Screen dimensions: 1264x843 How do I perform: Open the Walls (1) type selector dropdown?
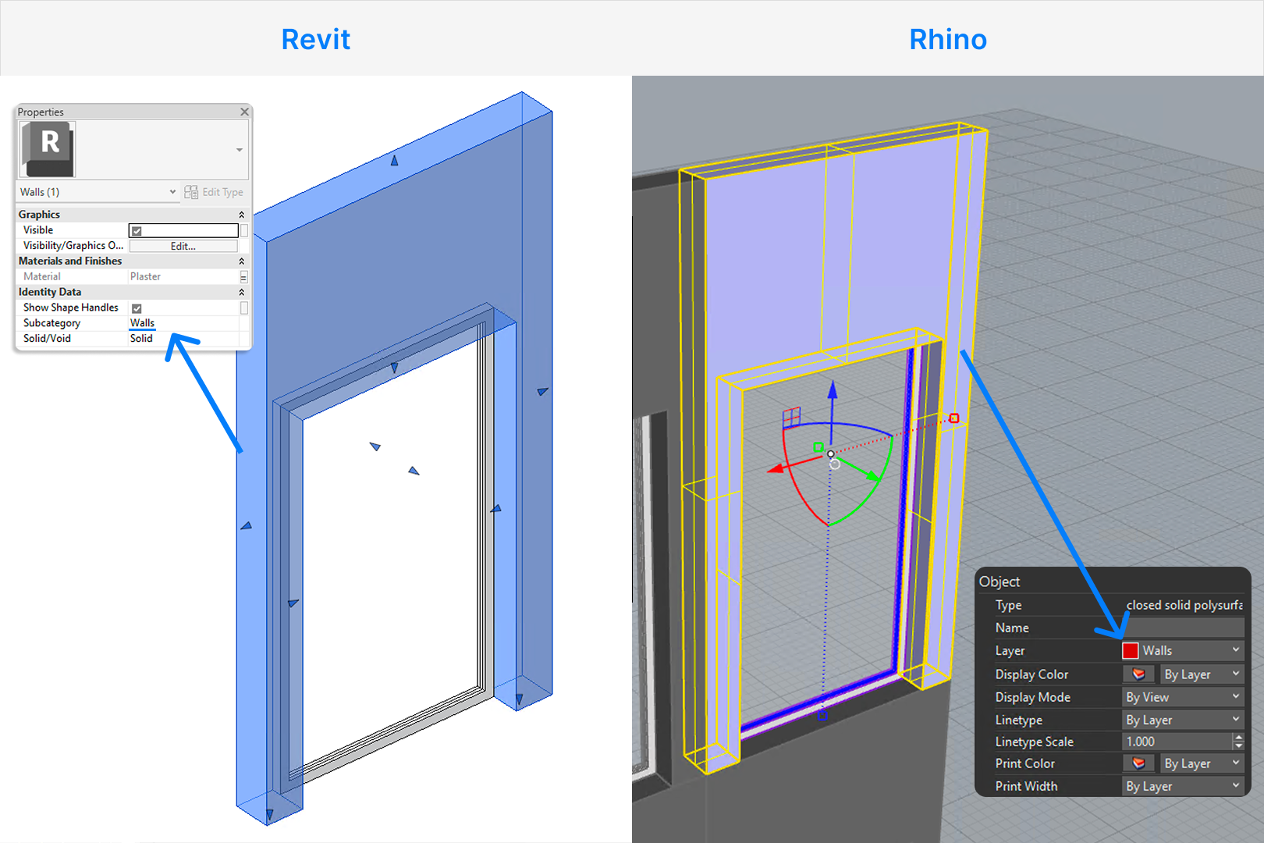pos(173,192)
